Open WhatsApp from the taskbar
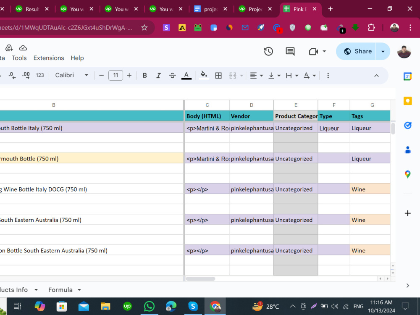 (x=149, y=306)
